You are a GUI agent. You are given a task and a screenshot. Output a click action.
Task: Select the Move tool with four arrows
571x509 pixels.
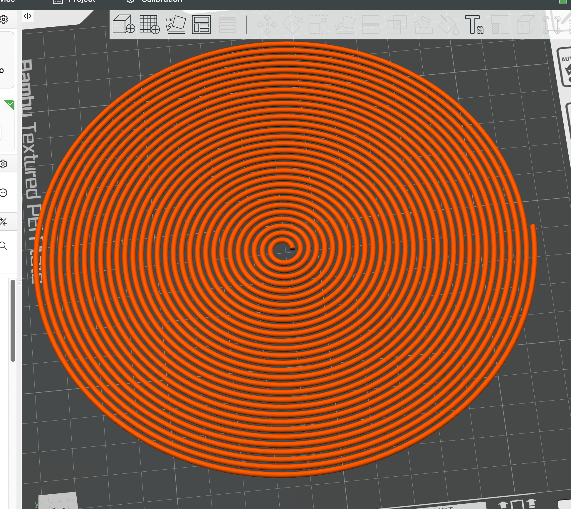point(267,25)
